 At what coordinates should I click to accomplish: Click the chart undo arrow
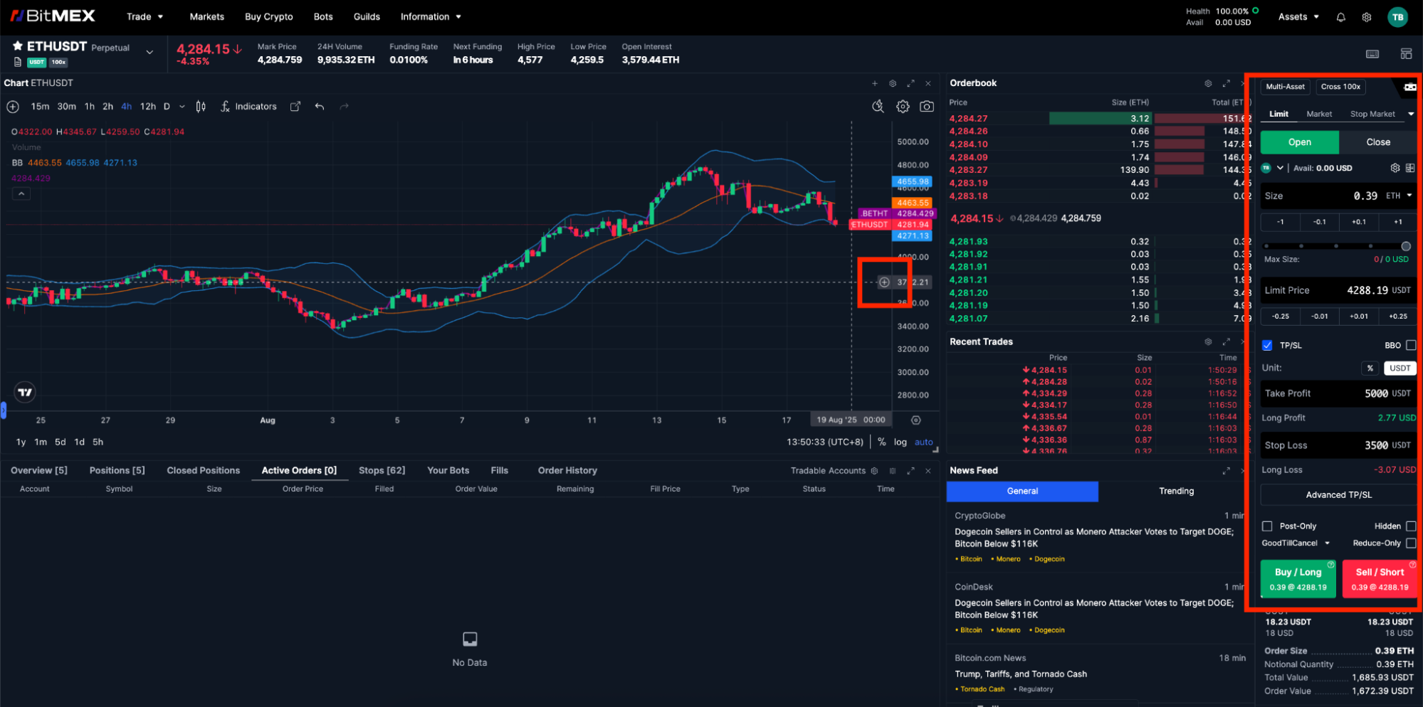pos(320,107)
